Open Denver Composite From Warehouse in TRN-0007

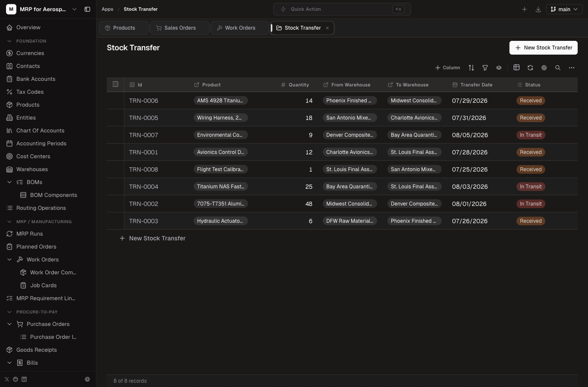[350, 135]
